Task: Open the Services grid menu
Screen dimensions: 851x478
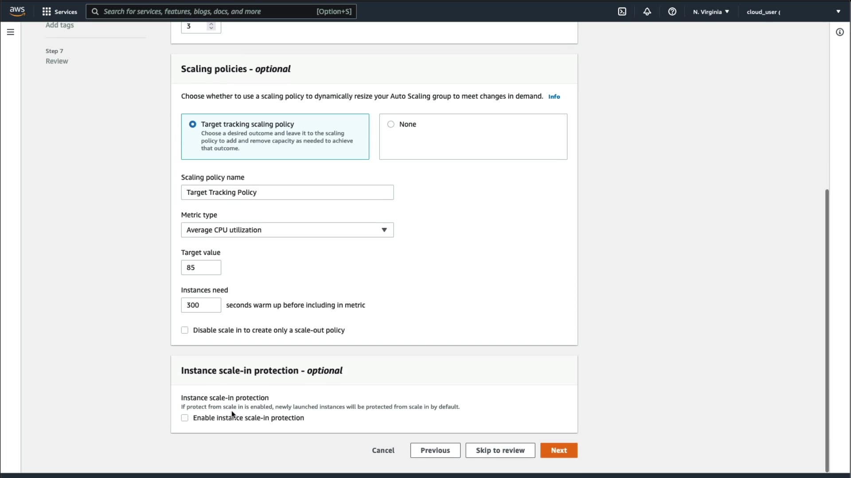Action: (59, 12)
